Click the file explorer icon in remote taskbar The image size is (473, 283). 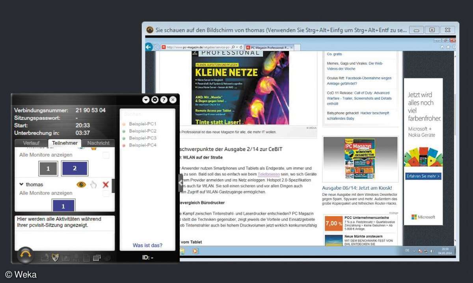[182, 251]
